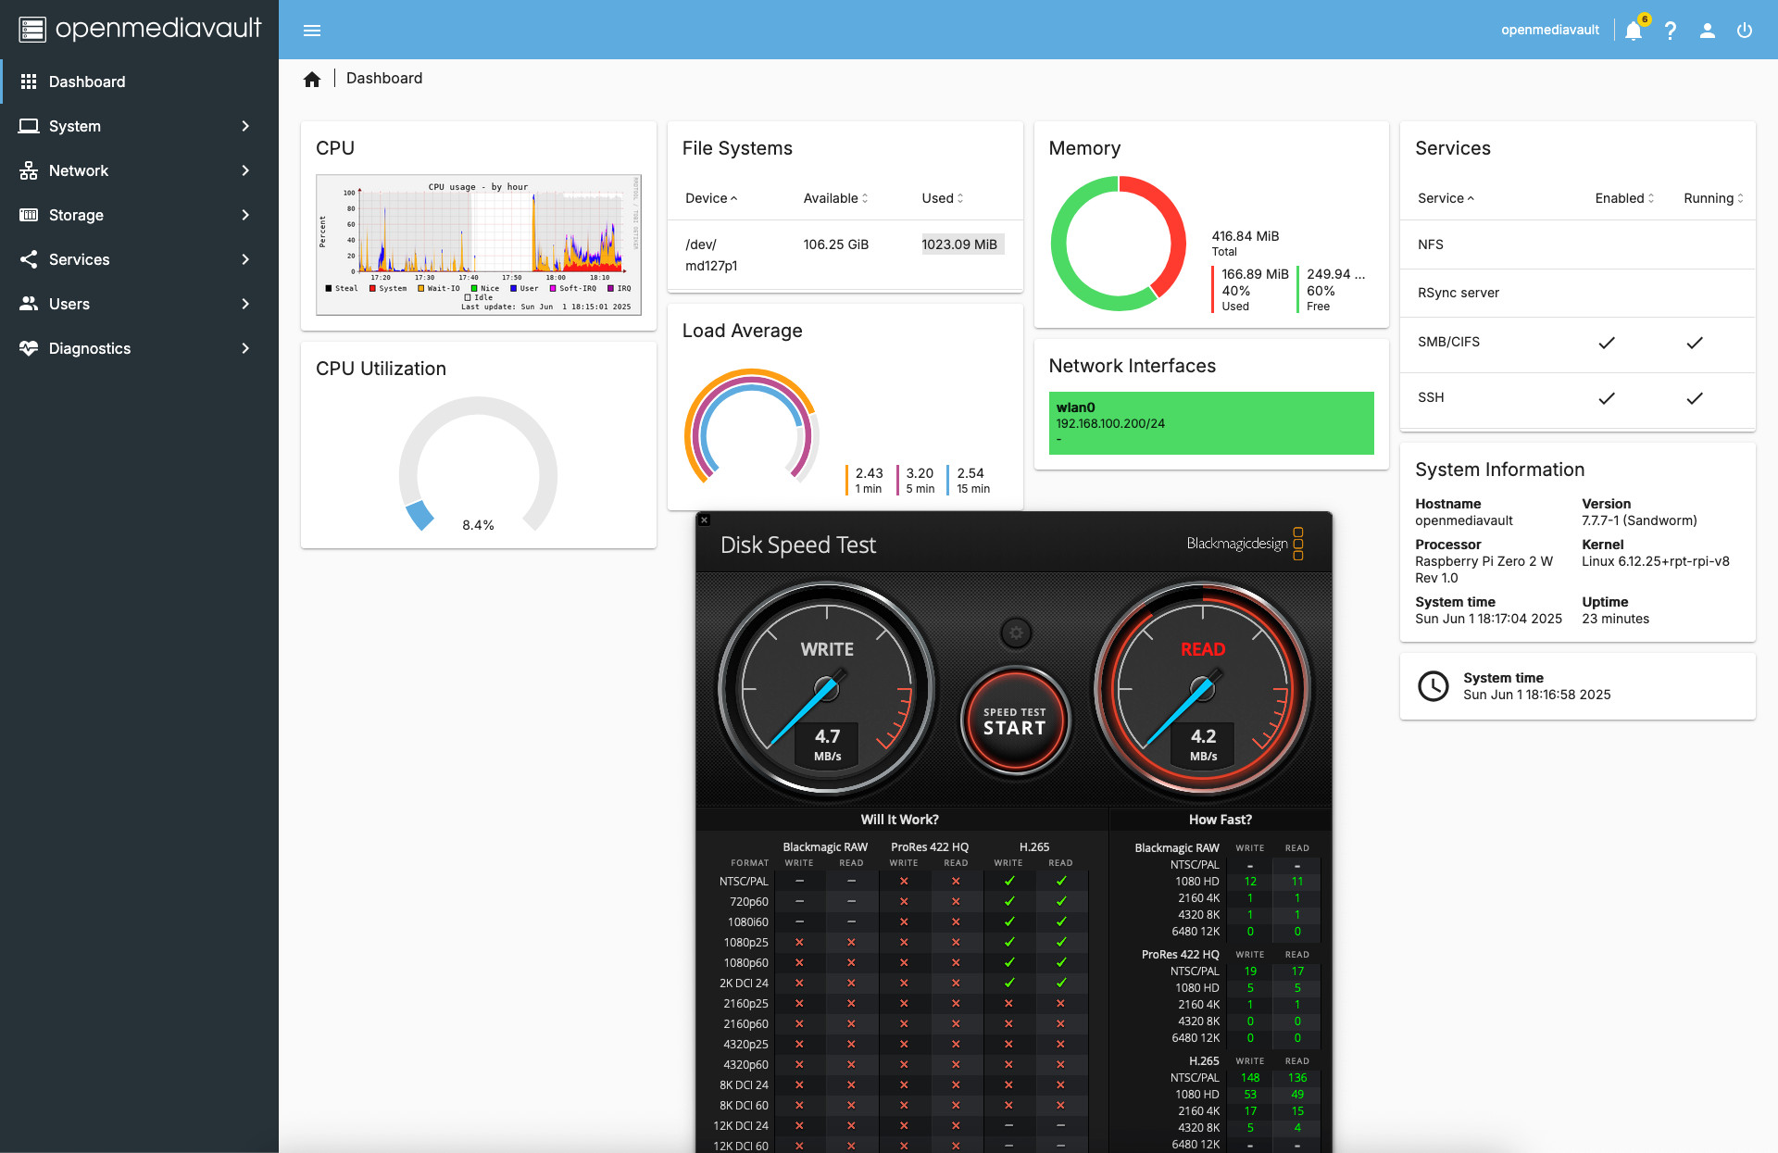
Task: Open the System menu item
Action: tap(139, 126)
